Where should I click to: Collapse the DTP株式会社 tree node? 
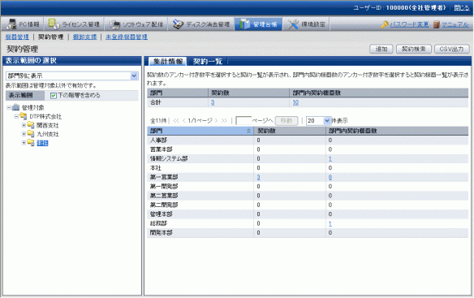click(16, 116)
